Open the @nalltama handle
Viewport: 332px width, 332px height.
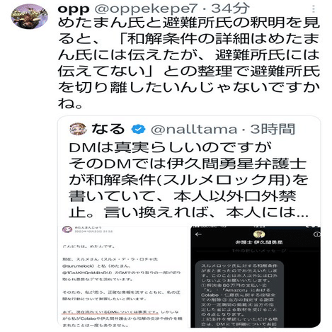click(x=194, y=130)
